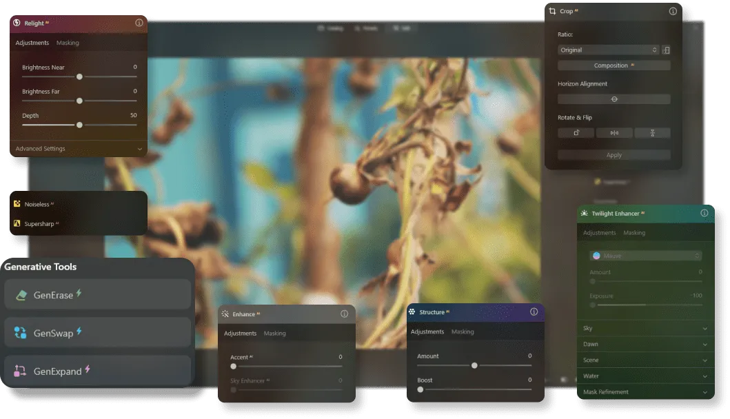730x419 pixels.
Task: Flip the image vertically
Action: (x=652, y=133)
